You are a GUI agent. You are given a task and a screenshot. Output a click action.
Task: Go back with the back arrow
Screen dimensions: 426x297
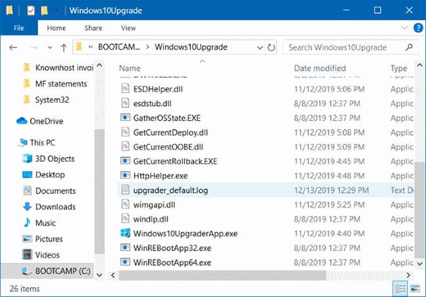pyautogui.click(x=13, y=48)
